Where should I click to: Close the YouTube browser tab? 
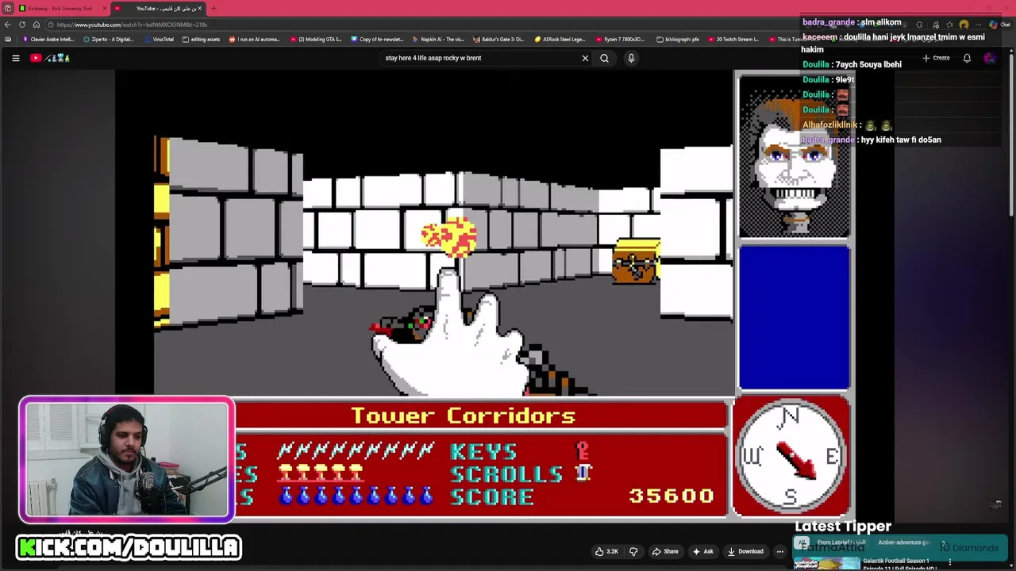(x=199, y=8)
